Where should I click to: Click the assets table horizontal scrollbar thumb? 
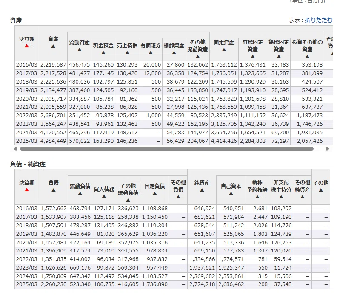[x=166, y=149]
